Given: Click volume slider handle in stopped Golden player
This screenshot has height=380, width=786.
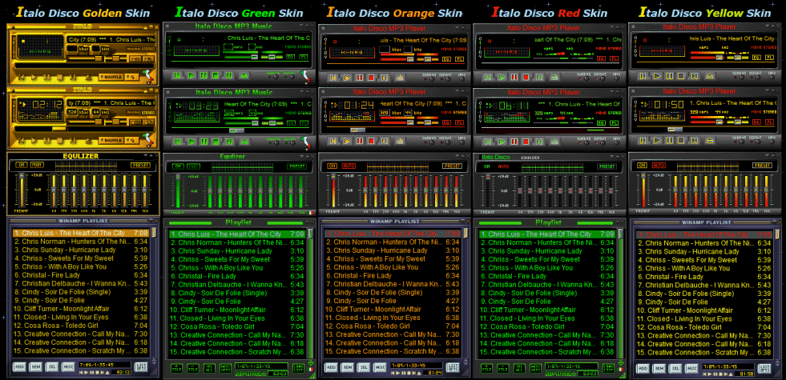Looking at the screenshot, I should point(99,58).
